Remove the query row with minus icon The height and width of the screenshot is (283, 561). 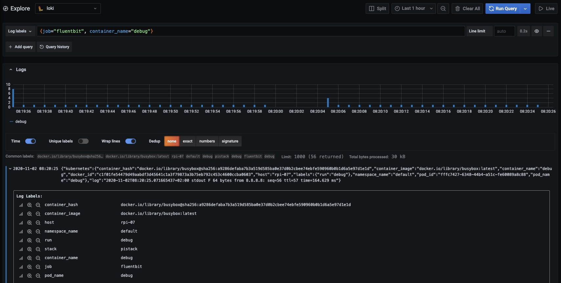pos(549,31)
